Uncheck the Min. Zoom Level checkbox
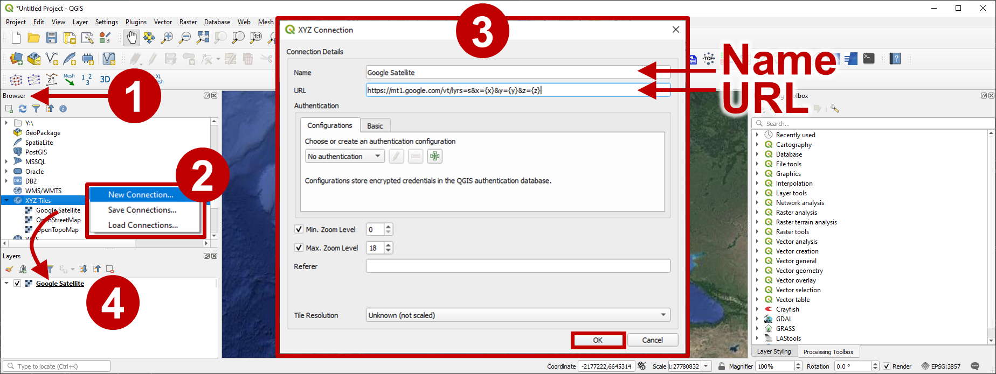The height and width of the screenshot is (374, 996). pyautogui.click(x=299, y=229)
